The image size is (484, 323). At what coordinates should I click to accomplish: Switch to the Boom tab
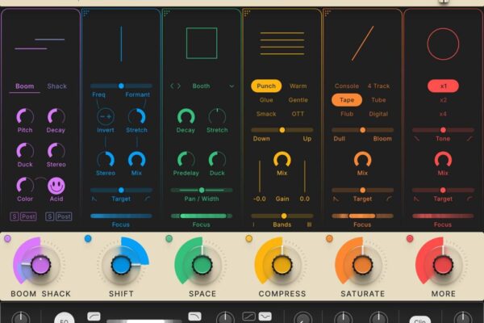click(24, 86)
